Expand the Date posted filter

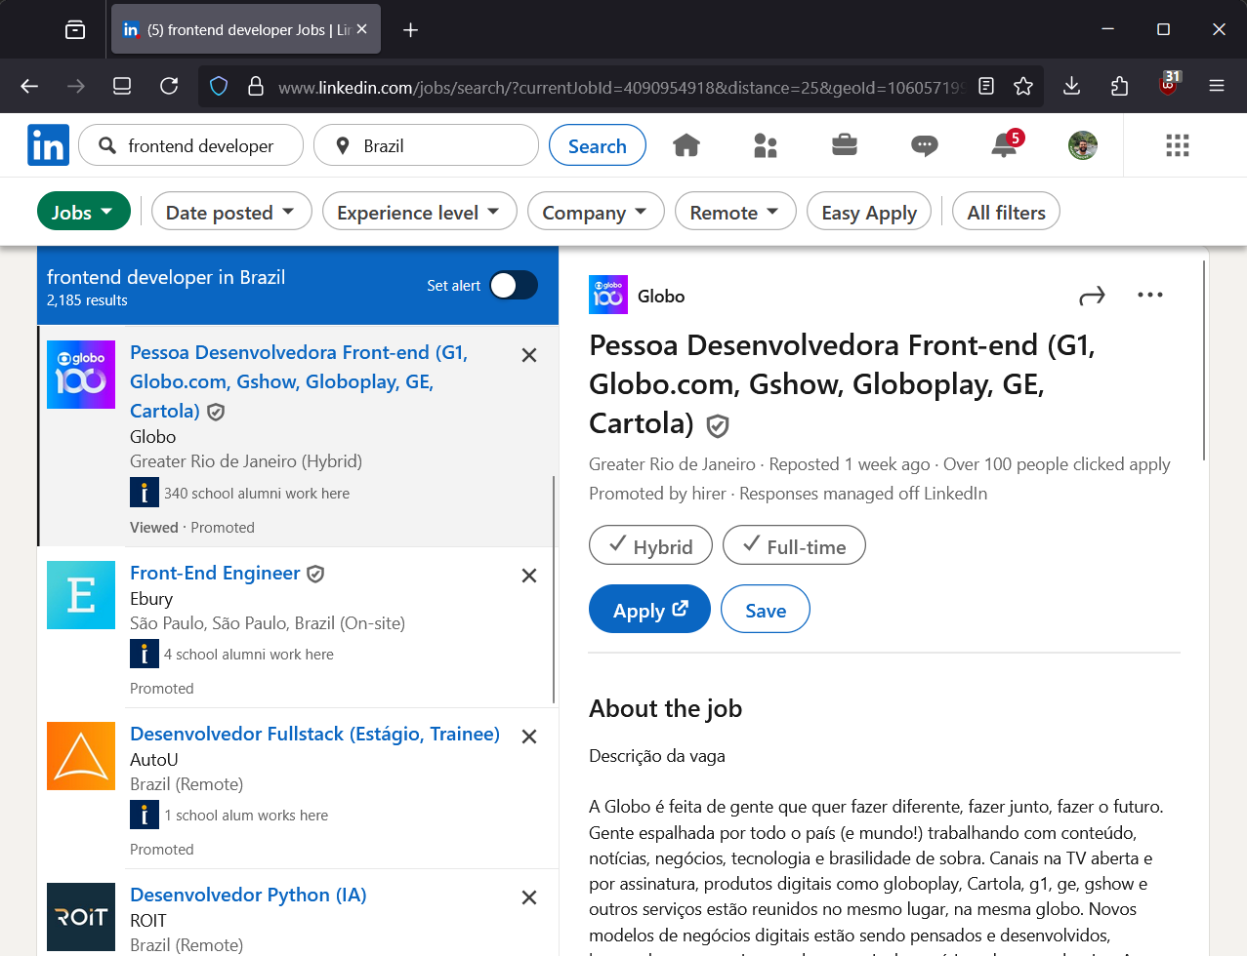(231, 212)
